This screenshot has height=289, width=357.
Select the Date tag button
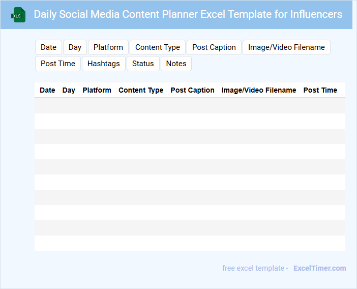(x=49, y=47)
